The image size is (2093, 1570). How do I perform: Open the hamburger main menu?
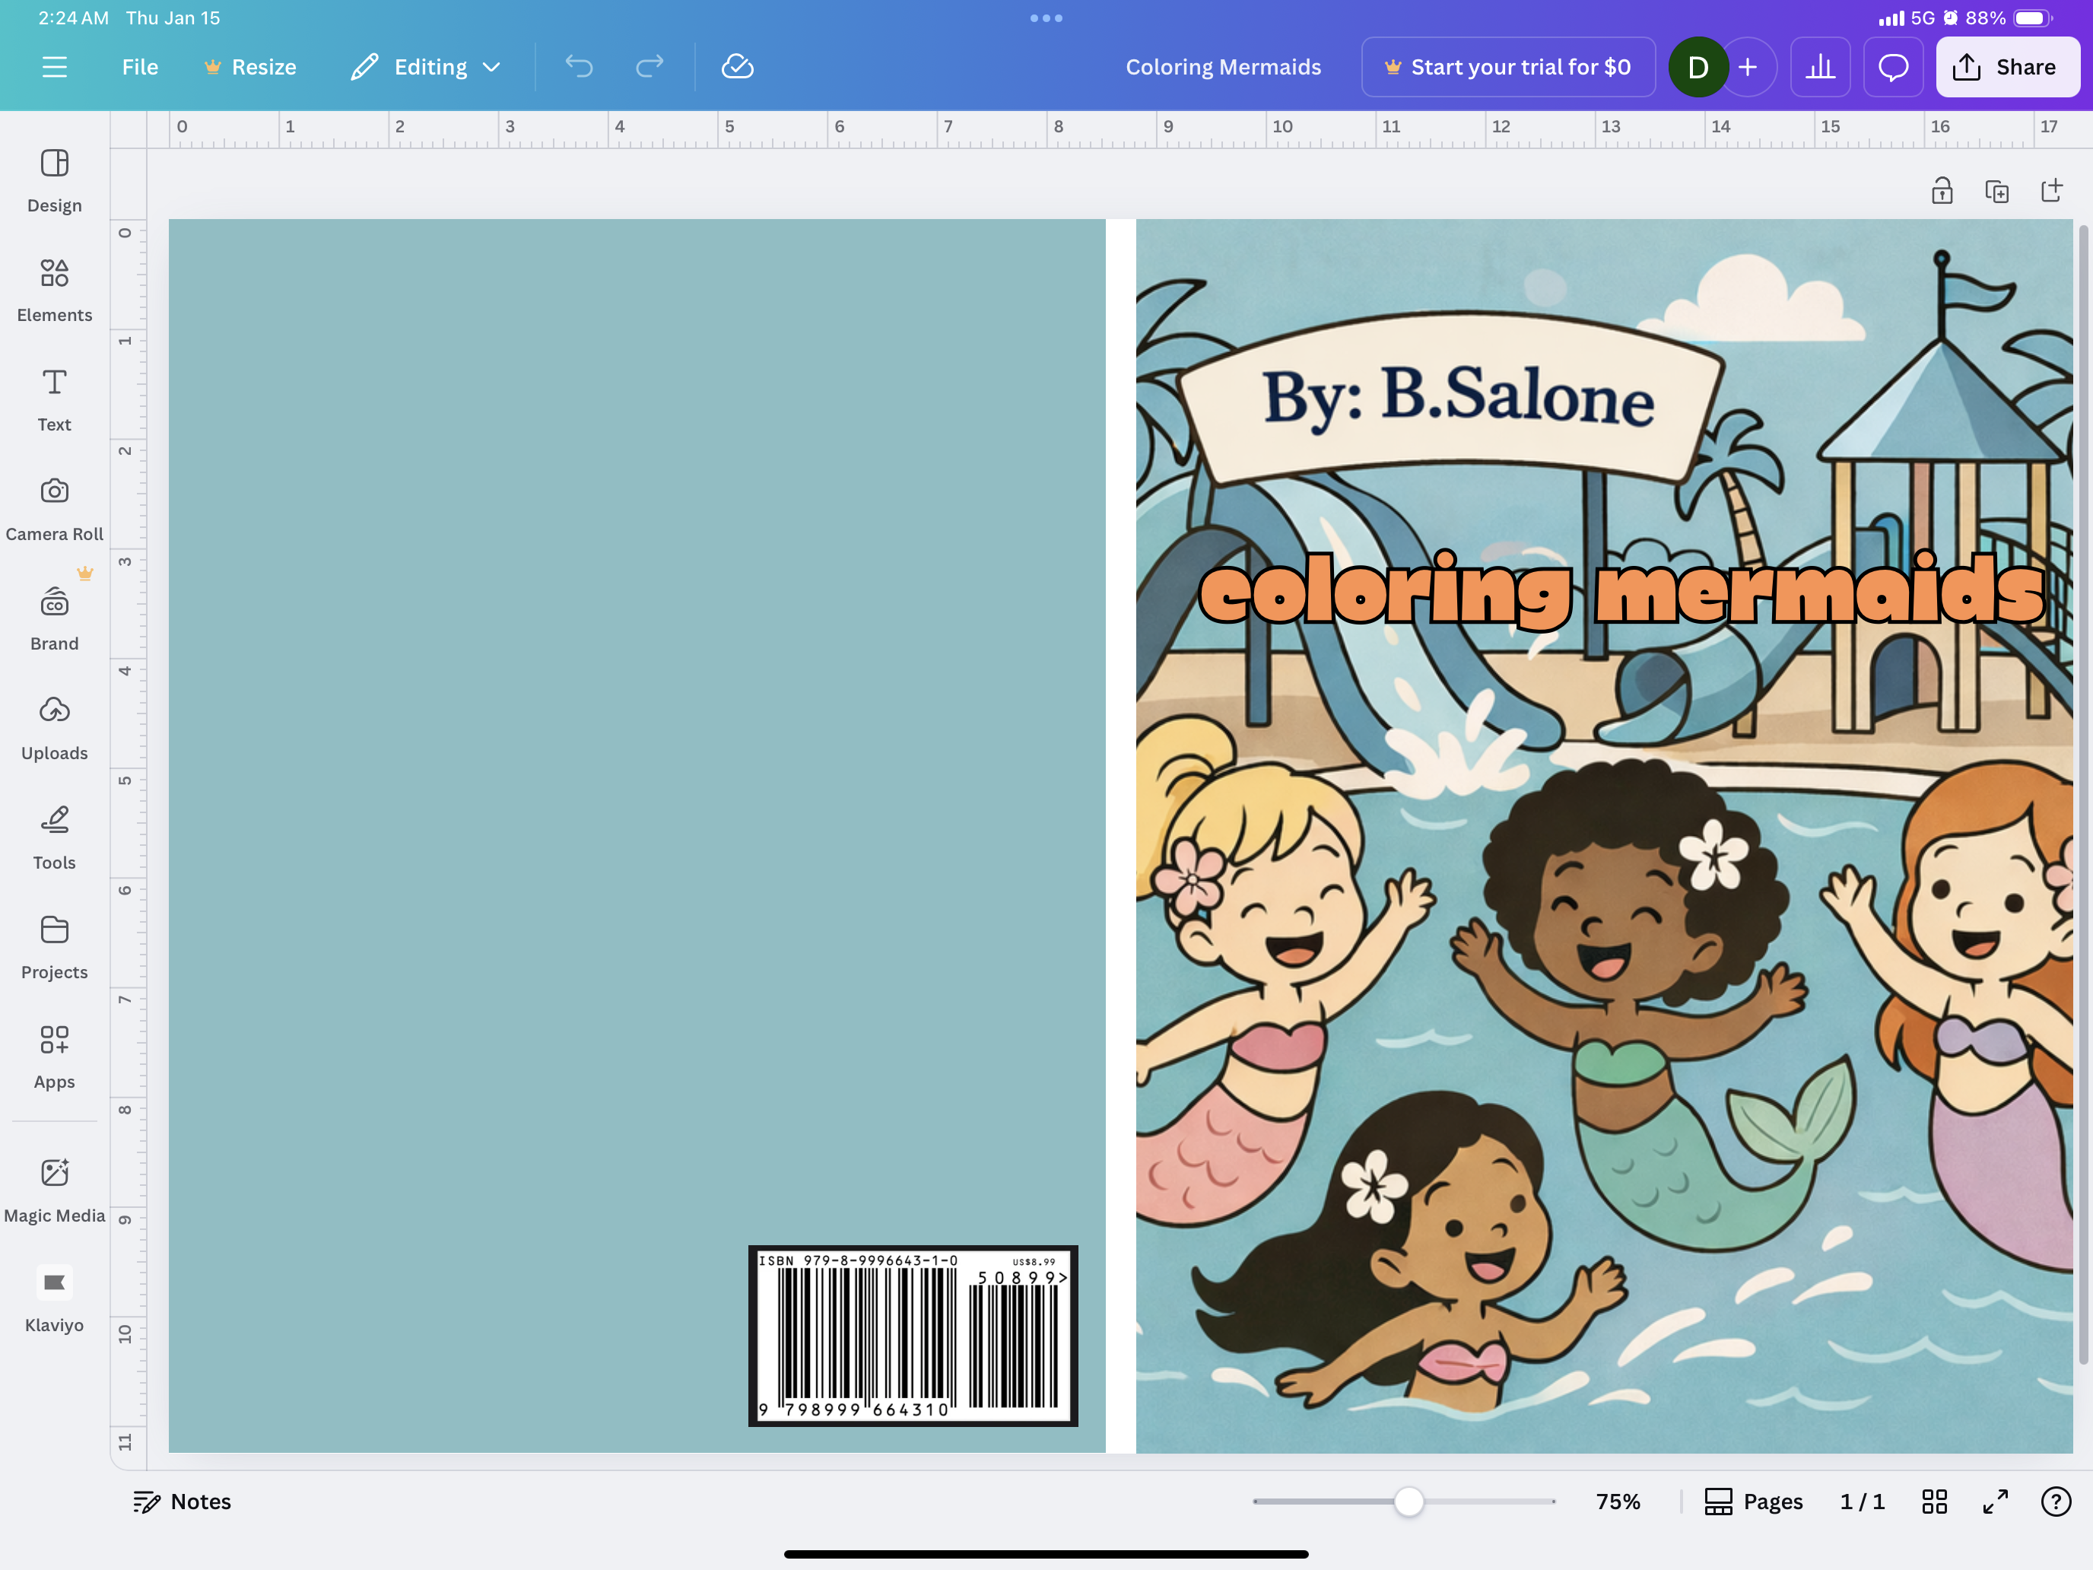54,67
